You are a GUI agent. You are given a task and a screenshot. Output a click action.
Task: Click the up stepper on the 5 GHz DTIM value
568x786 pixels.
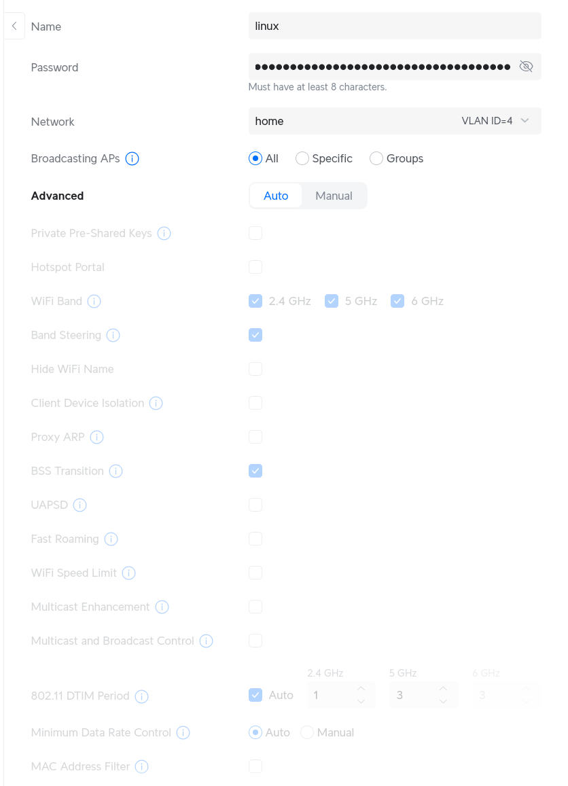(444, 690)
